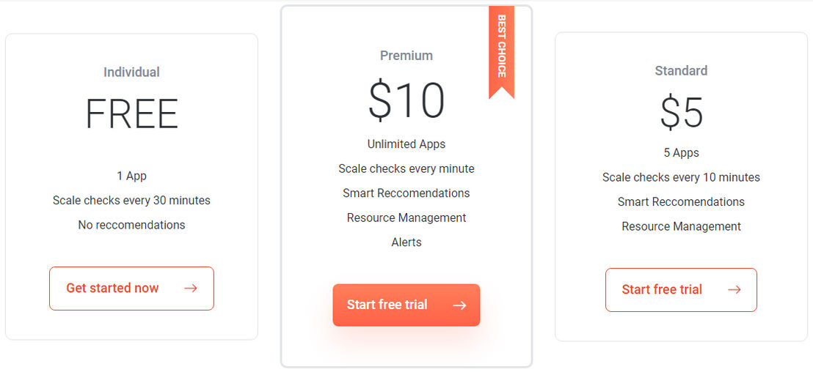
Task: Click No reccomendations text in Individual card
Action: 131,225
